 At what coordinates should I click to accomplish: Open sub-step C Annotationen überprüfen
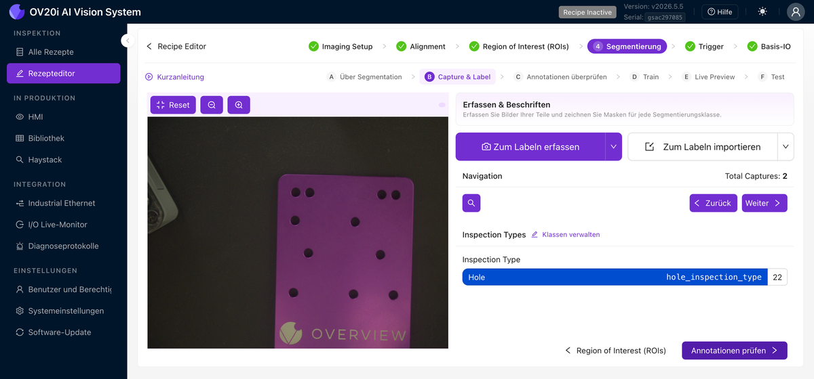560,77
